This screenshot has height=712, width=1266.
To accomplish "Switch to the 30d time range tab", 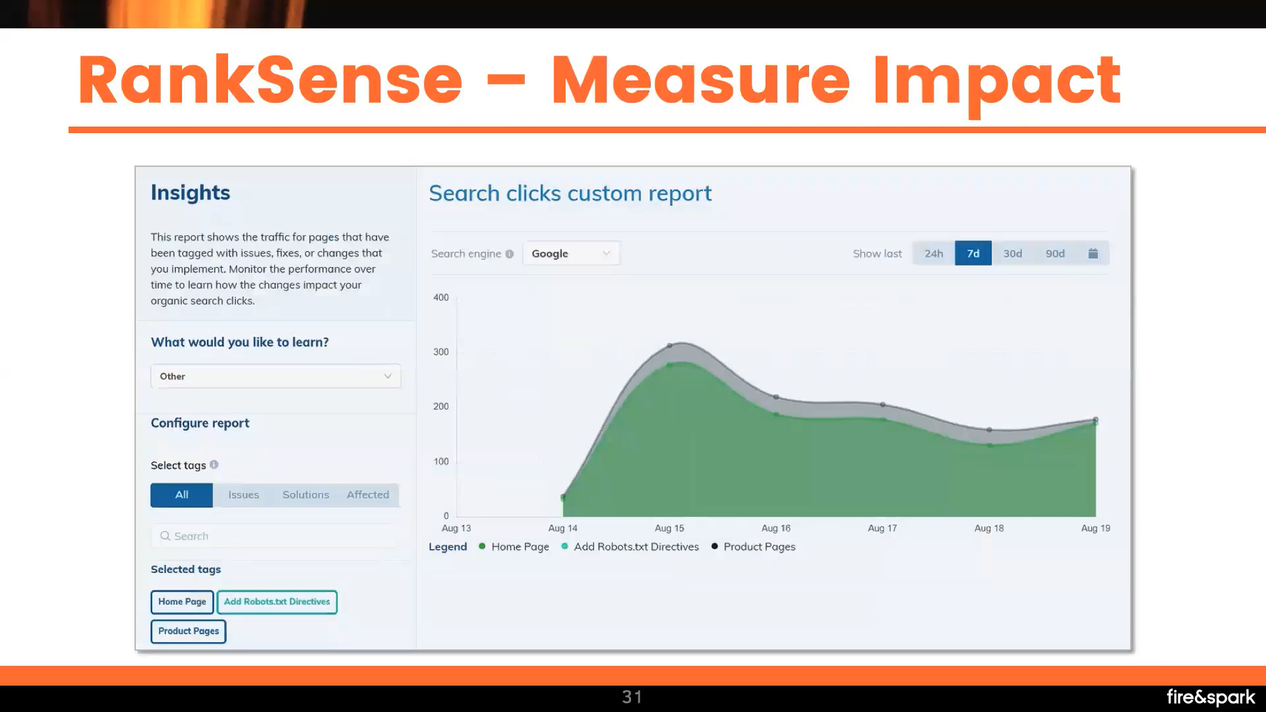I will [1012, 253].
